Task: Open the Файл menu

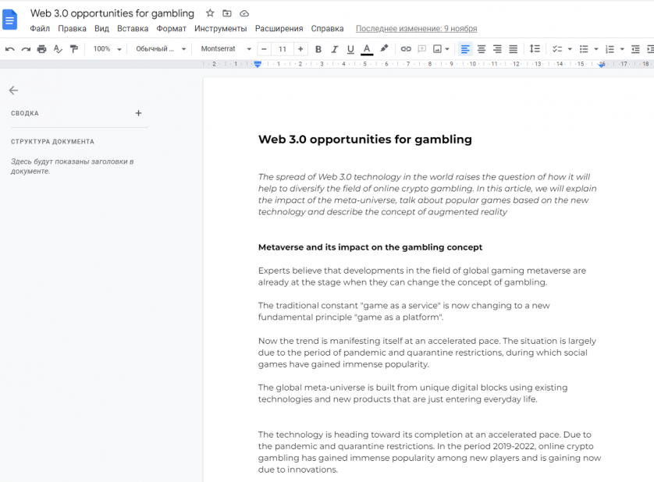Action: click(x=40, y=28)
